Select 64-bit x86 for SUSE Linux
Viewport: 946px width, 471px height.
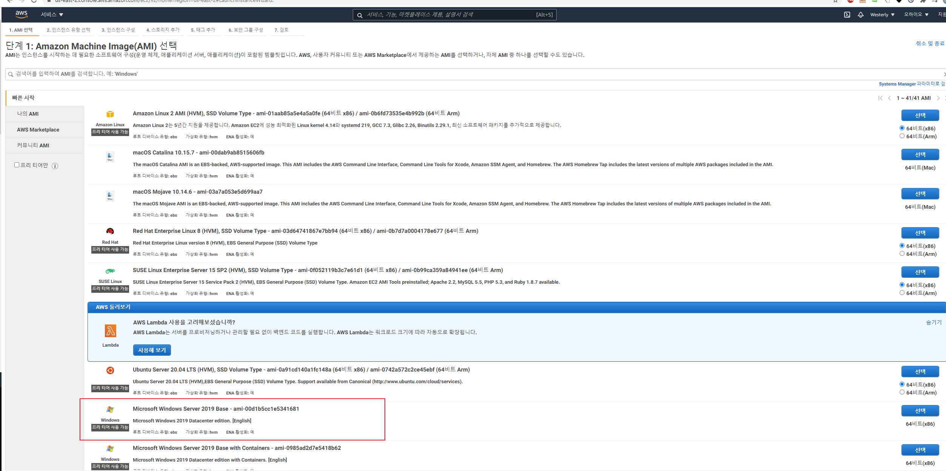902,285
